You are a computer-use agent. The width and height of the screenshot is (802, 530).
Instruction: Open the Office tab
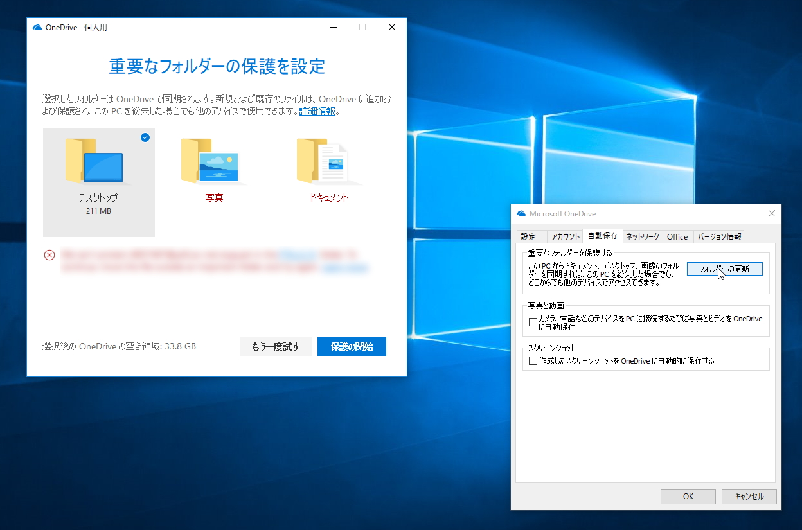tap(677, 236)
